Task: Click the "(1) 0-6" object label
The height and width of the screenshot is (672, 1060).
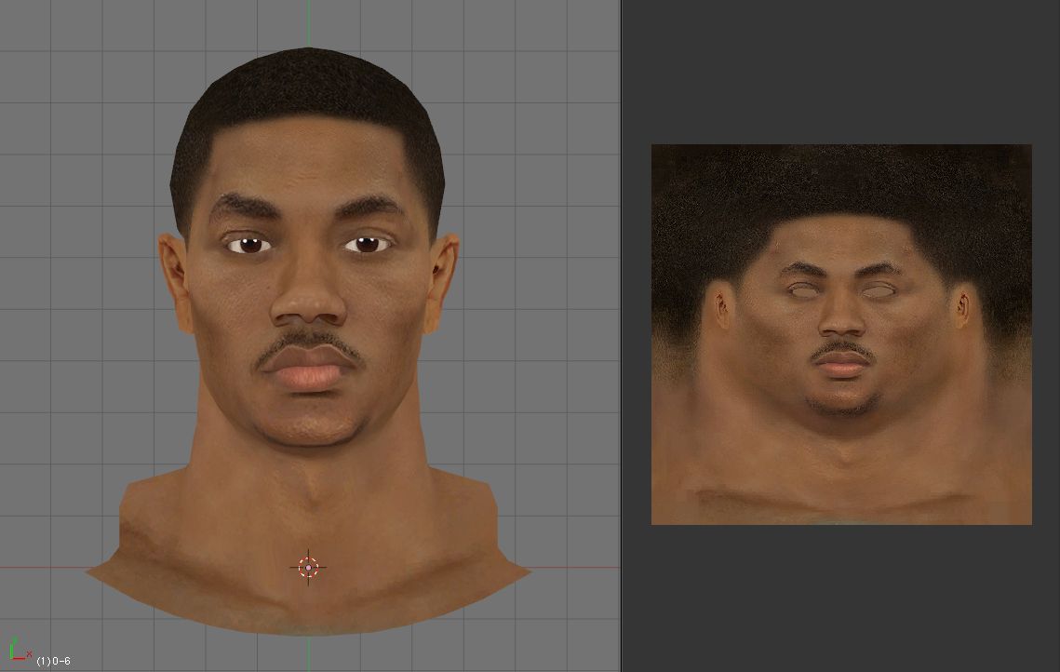Action: (x=53, y=661)
